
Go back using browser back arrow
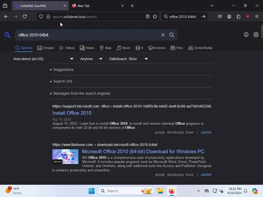[6, 16]
